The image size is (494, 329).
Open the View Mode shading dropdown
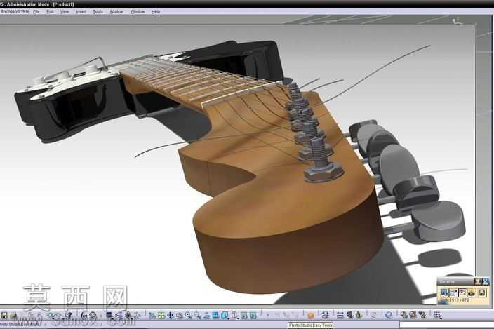[x=235, y=315]
